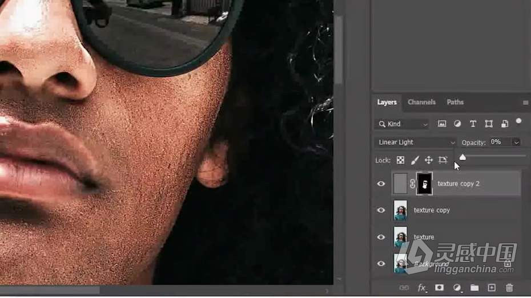Click the Opacity slider handle

tap(462, 157)
